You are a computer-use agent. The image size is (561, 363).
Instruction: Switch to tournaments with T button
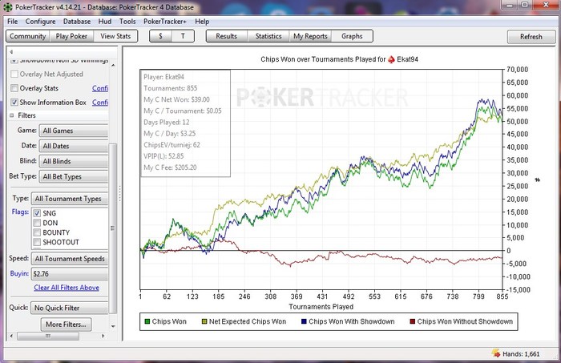coord(183,36)
